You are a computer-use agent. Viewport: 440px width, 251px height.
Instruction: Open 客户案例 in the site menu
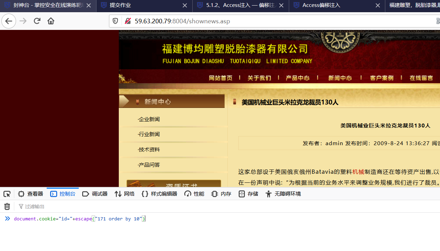tap(382, 78)
